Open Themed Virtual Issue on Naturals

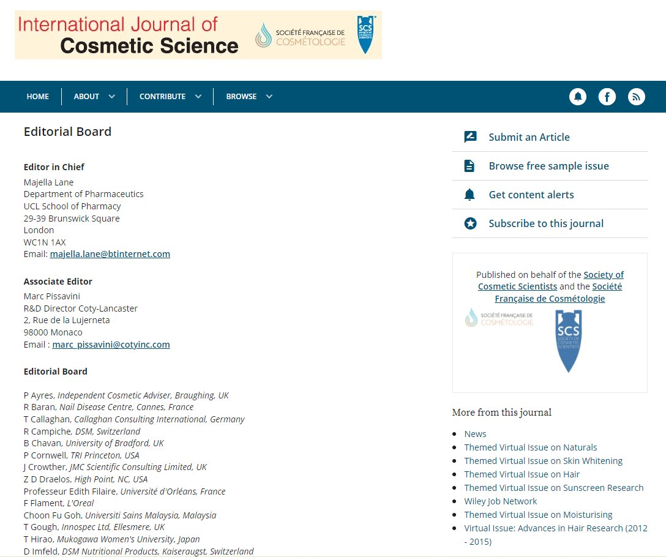click(531, 447)
